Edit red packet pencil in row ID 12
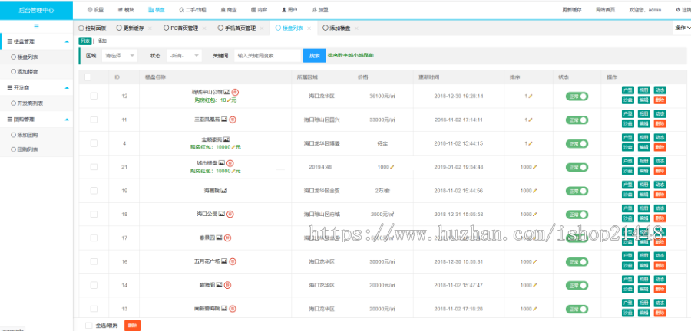The width and height of the screenshot is (691, 331). click(x=229, y=100)
